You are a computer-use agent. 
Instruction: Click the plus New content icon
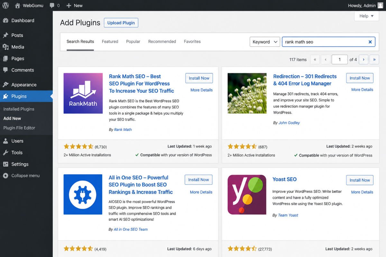tap(69, 5)
